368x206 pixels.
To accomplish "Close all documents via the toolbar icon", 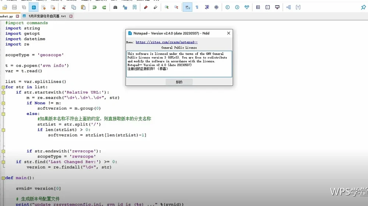I will [53, 7].
